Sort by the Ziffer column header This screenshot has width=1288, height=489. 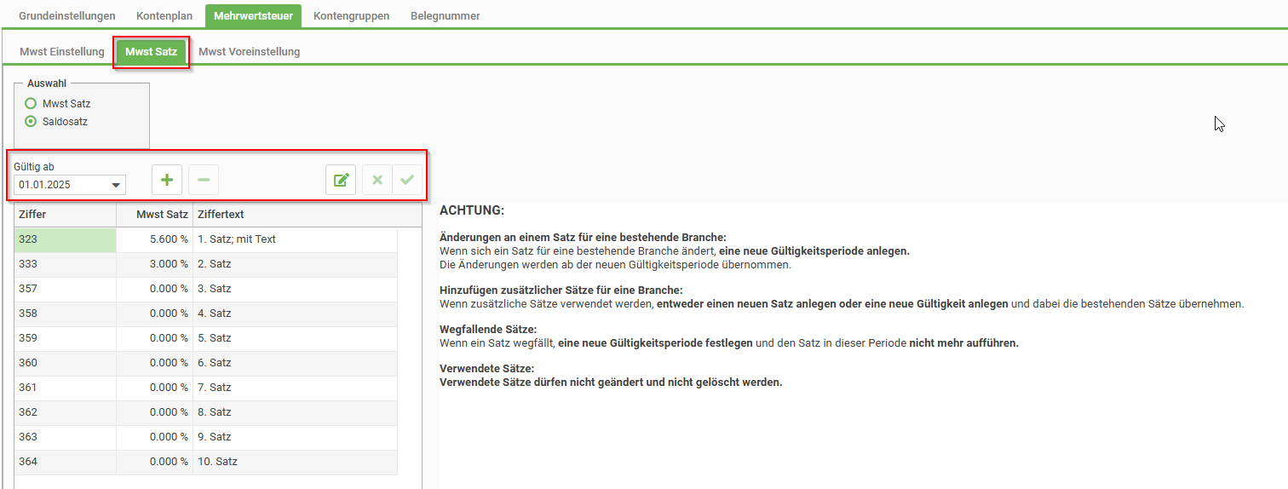pyautogui.click(x=65, y=215)
